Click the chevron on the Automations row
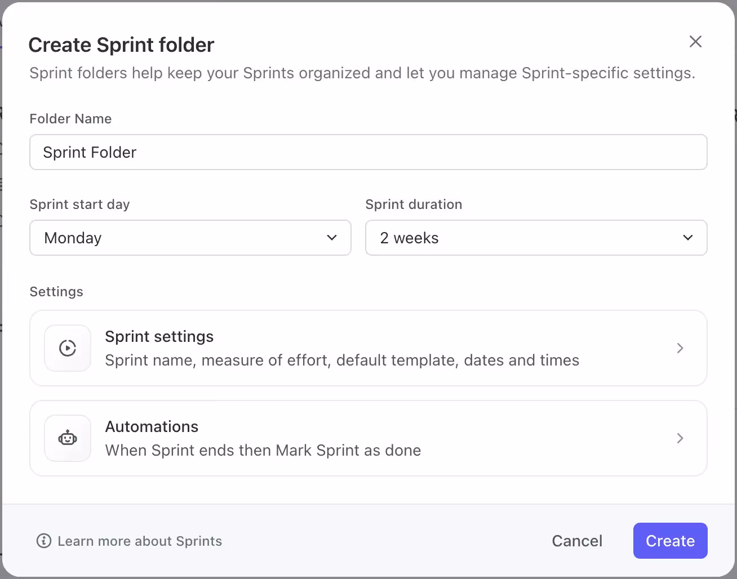This screenshot has height=579, width=737. click(680, 438)
